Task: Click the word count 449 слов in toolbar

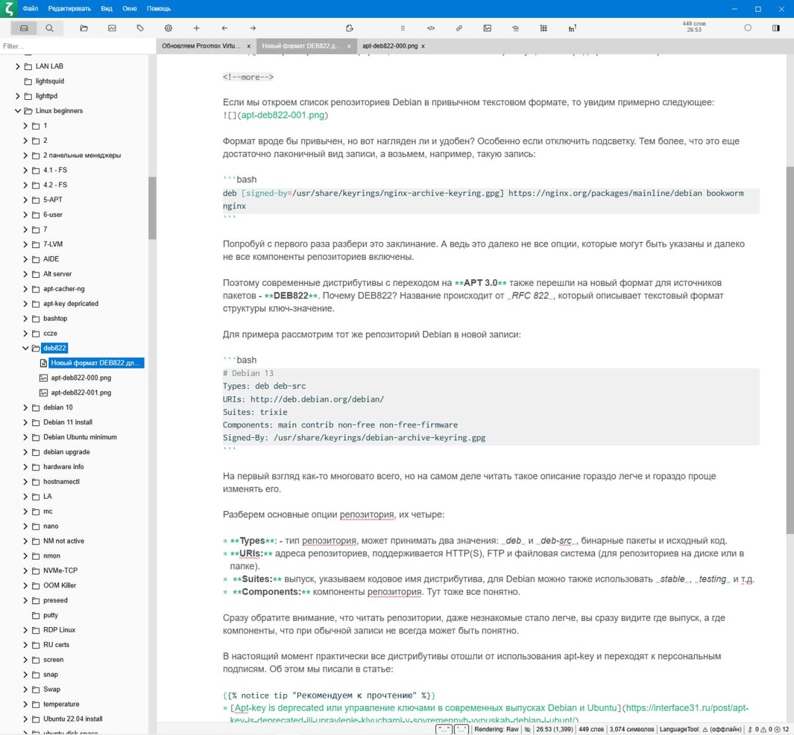Action: [x=694, y=24]
